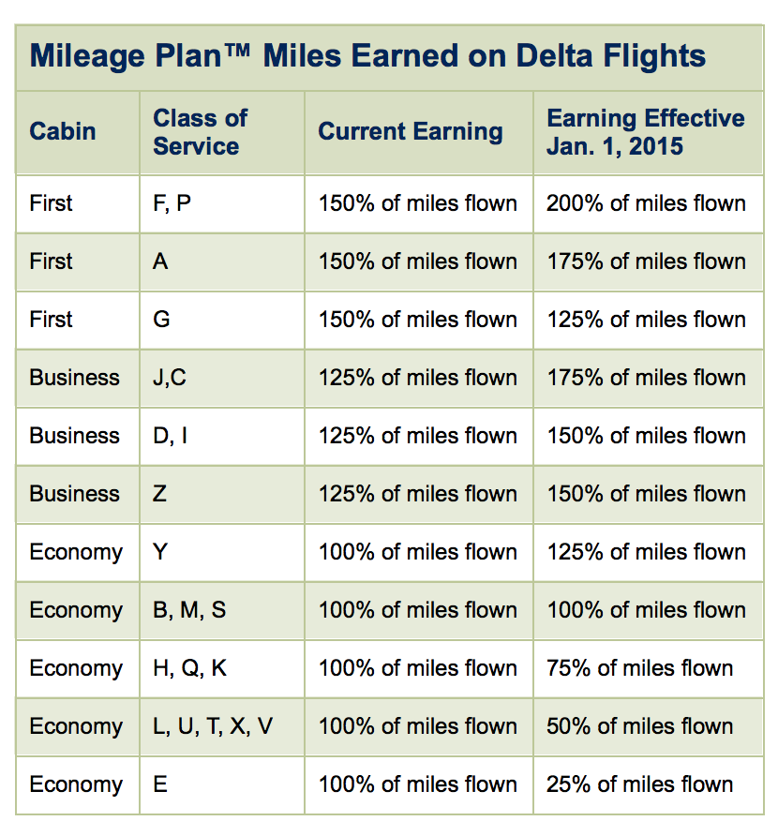Screen dimensions: 778x836
Task: Click the 200% of miles flown cell
Action: (646, 203)
